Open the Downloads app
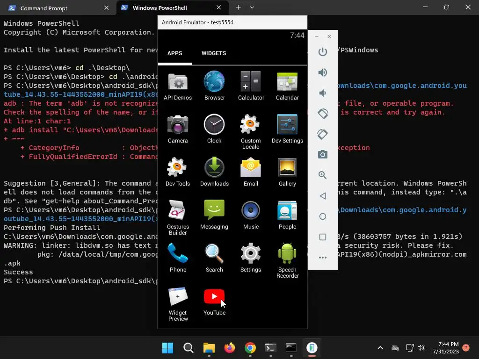 (x=214, y=172)
